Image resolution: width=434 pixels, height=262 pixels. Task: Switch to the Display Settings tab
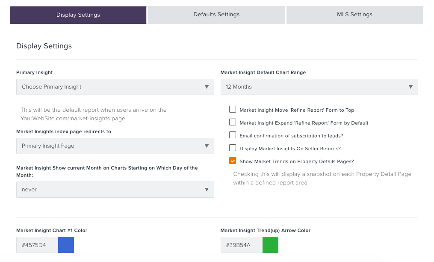click(78, 15)
